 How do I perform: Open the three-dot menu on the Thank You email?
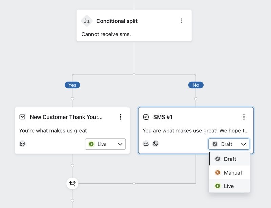[x=120, y=117]
